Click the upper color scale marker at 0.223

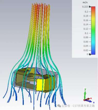tap(90, 7)
